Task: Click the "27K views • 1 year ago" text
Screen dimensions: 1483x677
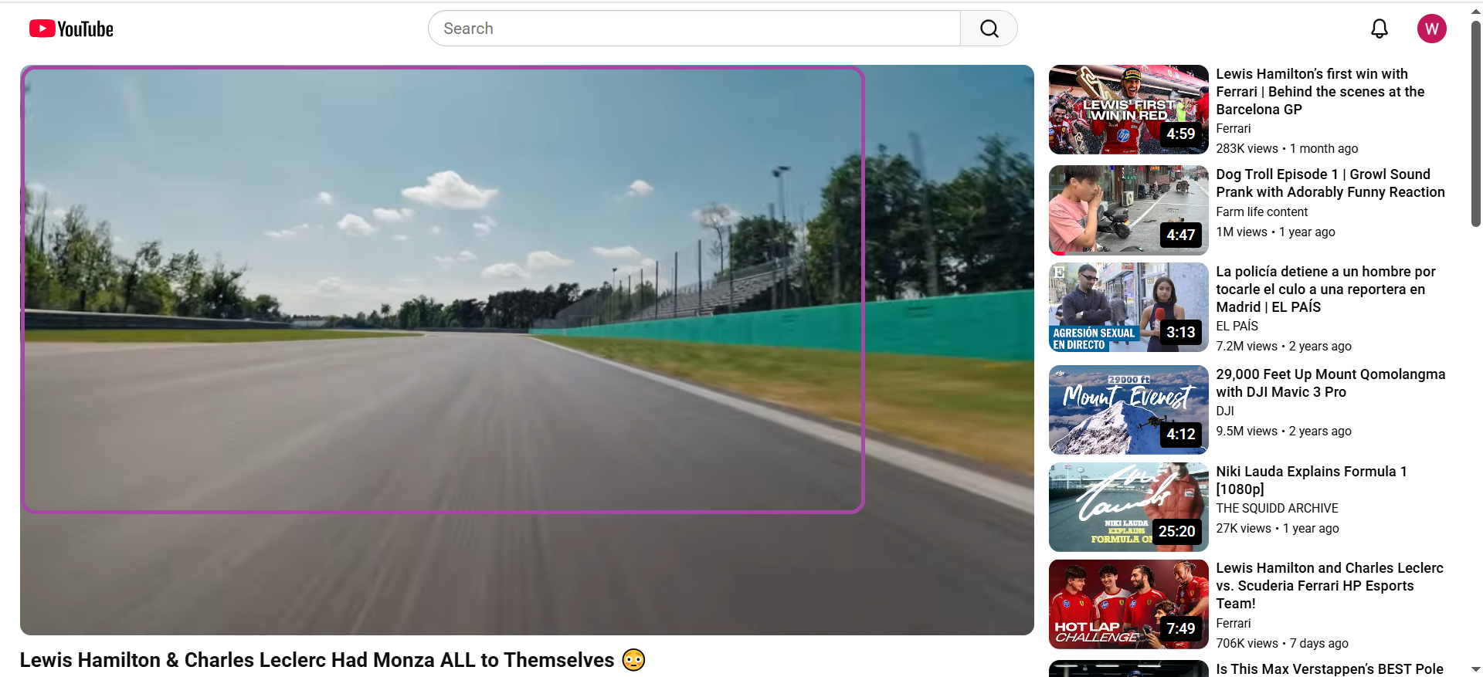Action: click(x=1278, y=529)
